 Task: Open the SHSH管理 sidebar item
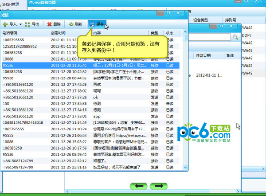click(10, 4)
